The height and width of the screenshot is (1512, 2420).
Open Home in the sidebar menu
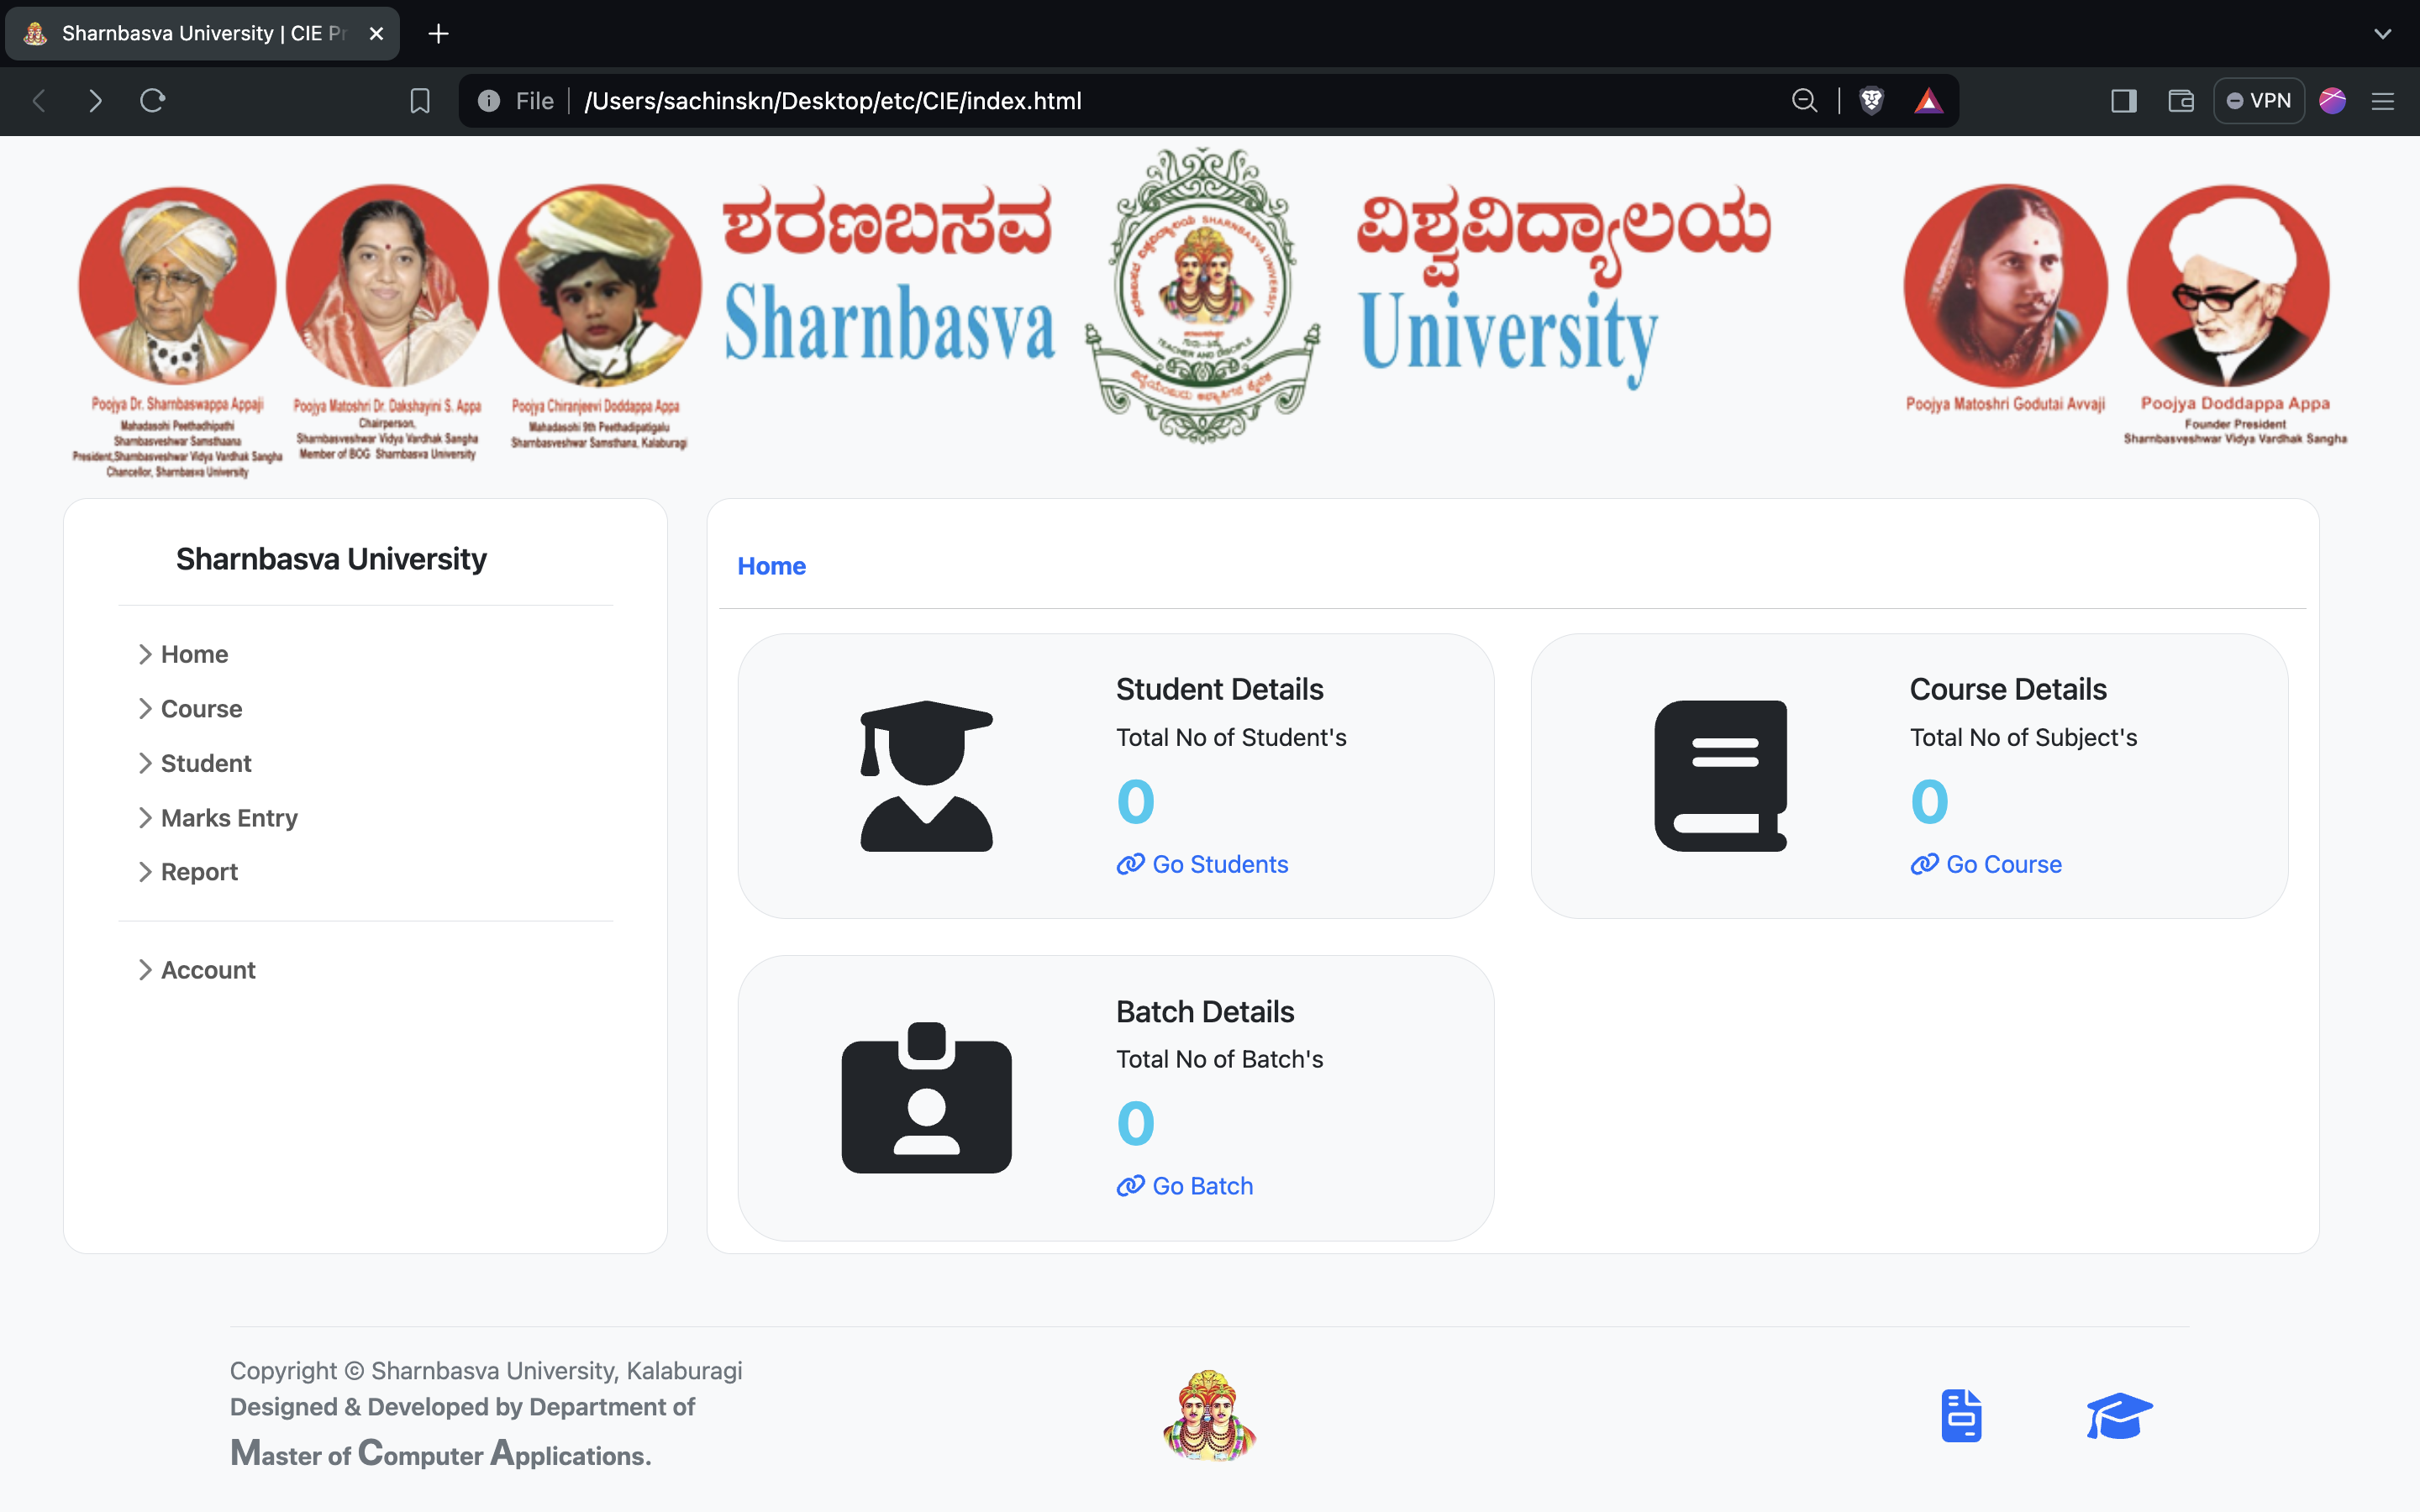[x=195, y=654]
